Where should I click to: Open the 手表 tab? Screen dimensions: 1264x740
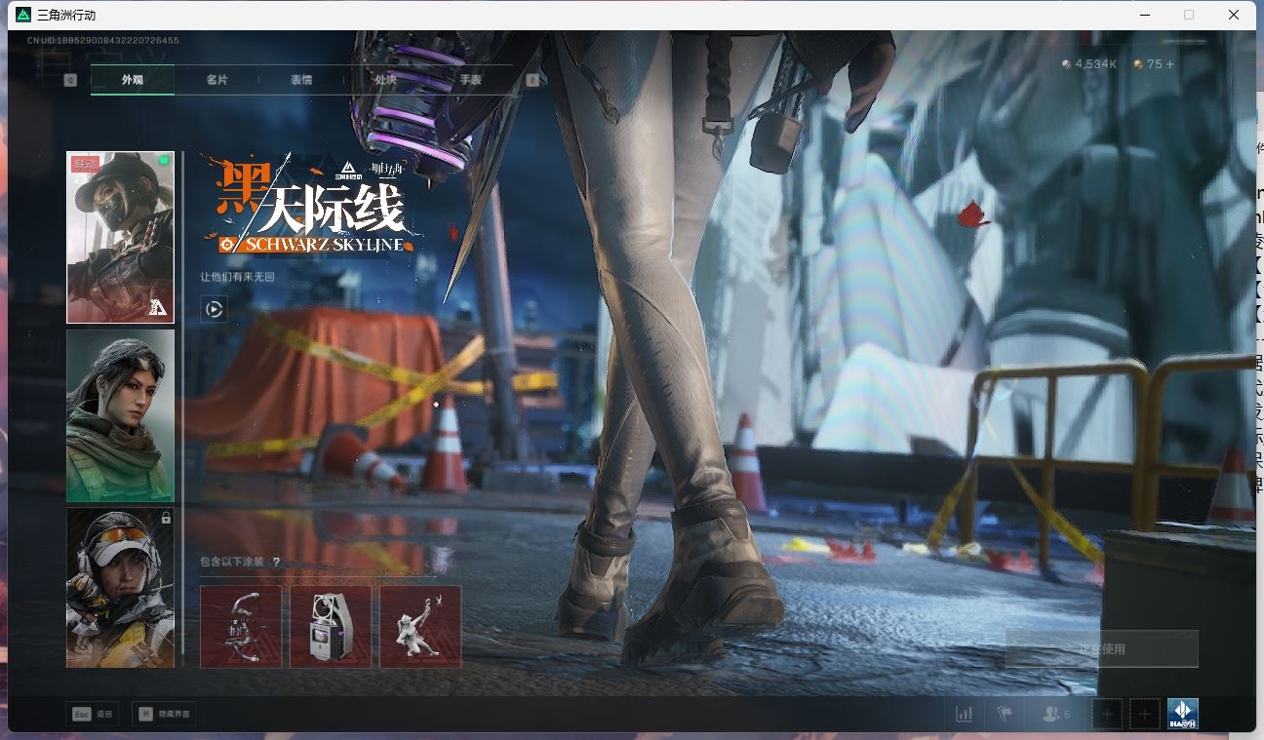coord(470,80)
